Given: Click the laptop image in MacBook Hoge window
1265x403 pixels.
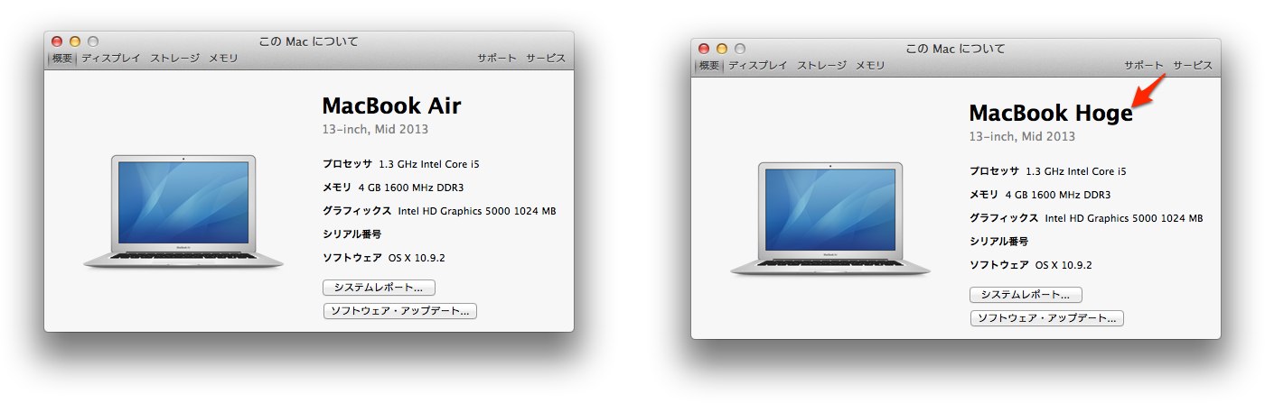Looking at the screenshot, I should [830, 219].
